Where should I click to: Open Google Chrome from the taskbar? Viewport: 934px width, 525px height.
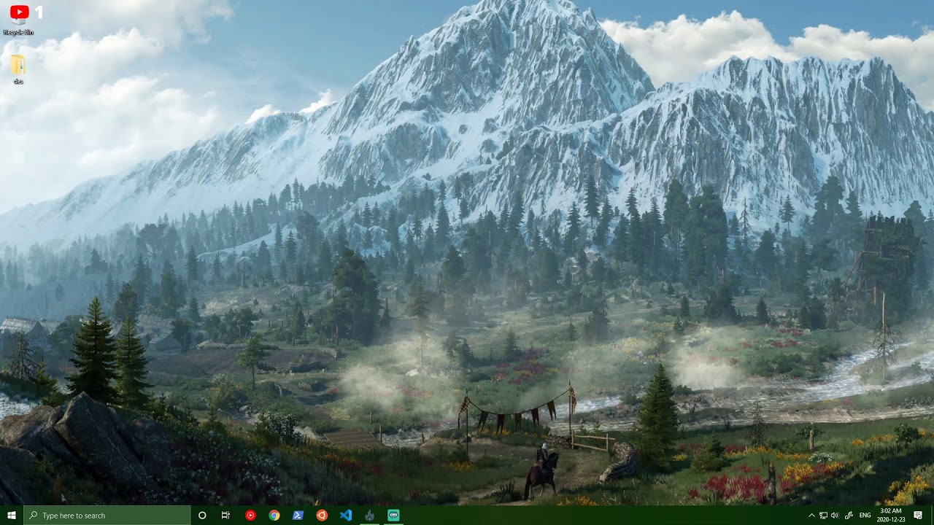(274, 516)
